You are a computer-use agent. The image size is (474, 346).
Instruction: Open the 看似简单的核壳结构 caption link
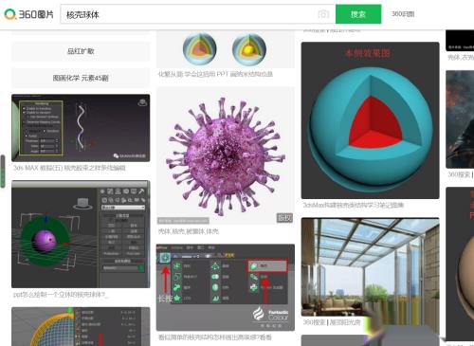(x=215, y=337)
